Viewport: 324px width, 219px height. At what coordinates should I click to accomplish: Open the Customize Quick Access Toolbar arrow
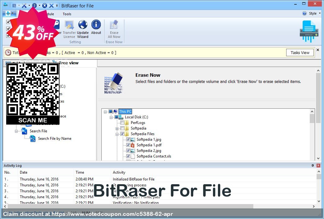pos(57,6)
